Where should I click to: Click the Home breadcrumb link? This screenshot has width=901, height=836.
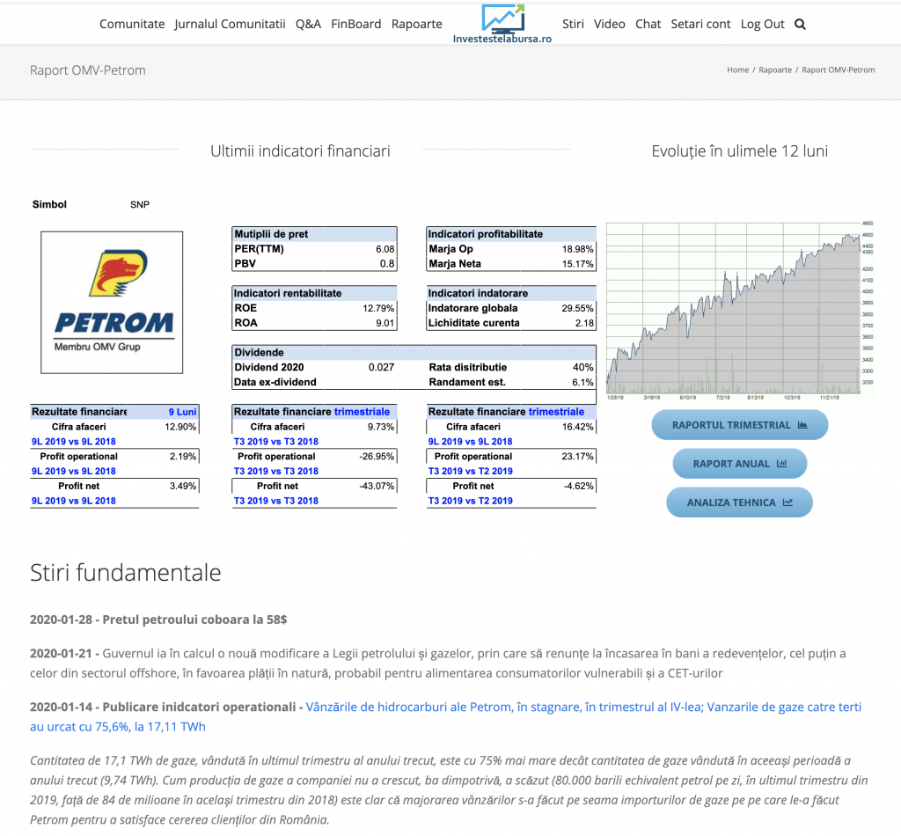pyautogui.click(x=738, y=70)
